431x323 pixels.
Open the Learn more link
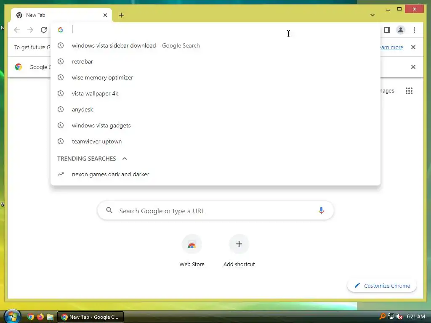(392, 47)
